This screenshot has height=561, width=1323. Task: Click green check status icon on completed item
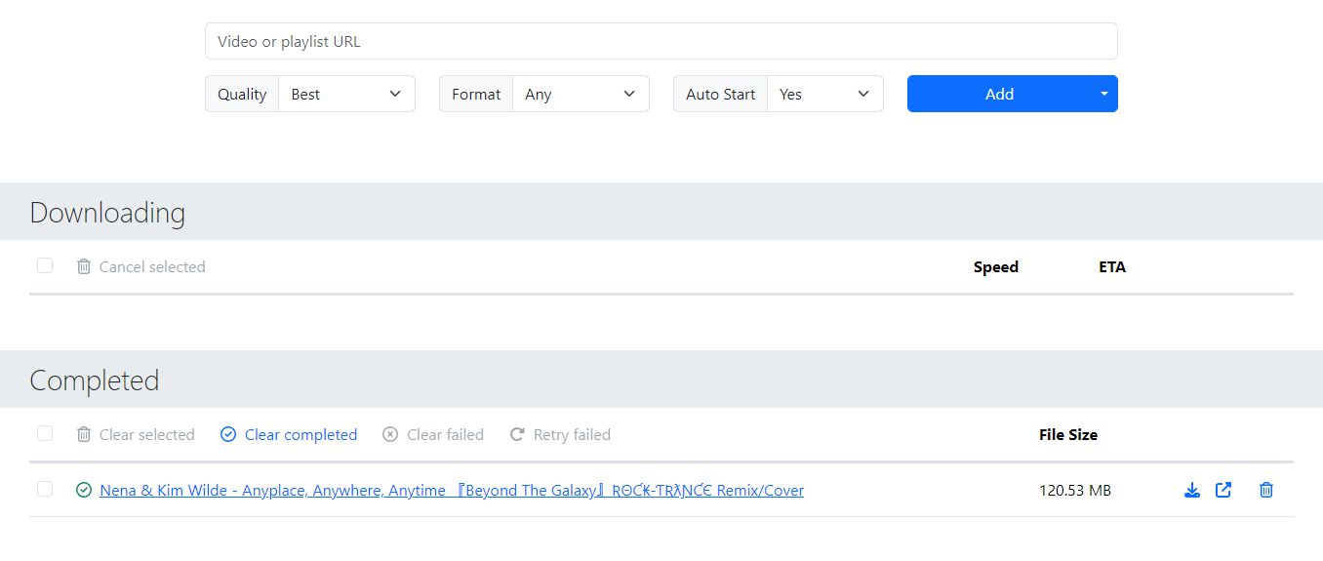point(84,490)
